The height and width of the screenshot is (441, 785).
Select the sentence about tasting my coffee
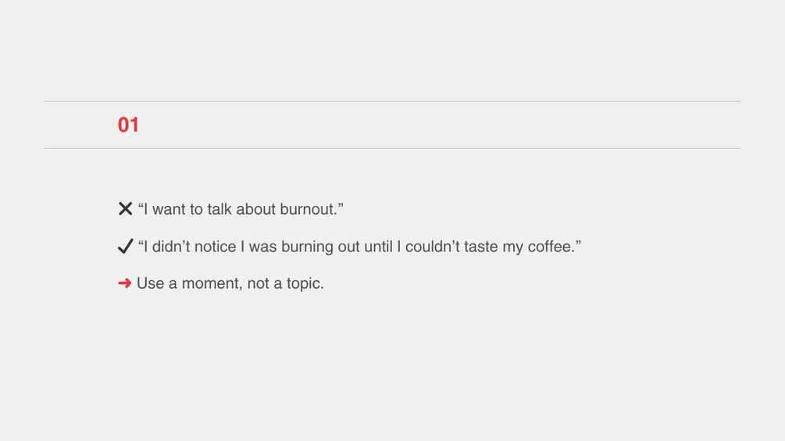[359, 247]
